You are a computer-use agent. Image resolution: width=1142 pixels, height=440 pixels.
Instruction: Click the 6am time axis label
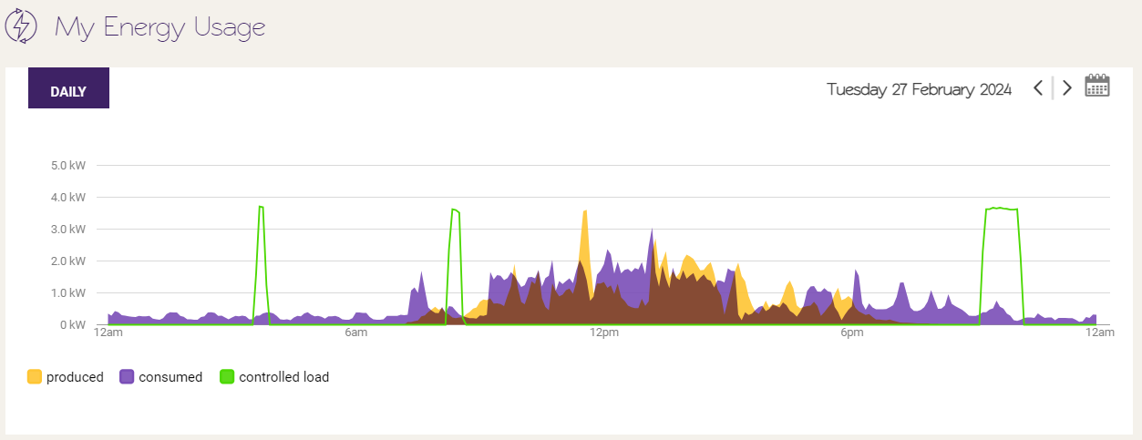(355, 333)
